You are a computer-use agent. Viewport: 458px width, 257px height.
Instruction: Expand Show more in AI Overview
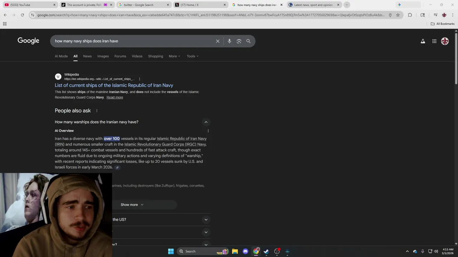click(x=132, y=205)
